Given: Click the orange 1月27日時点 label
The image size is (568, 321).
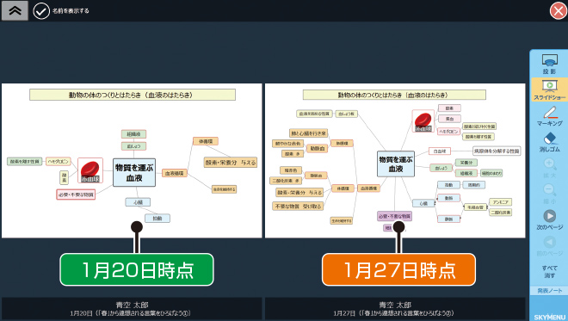Looking at the screenshot, I should point(398,269).
